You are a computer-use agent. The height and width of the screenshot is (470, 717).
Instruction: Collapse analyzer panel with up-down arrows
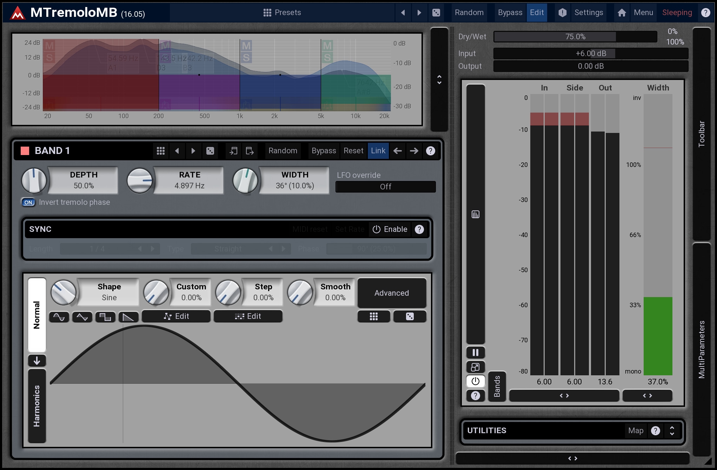click(439, 80)
